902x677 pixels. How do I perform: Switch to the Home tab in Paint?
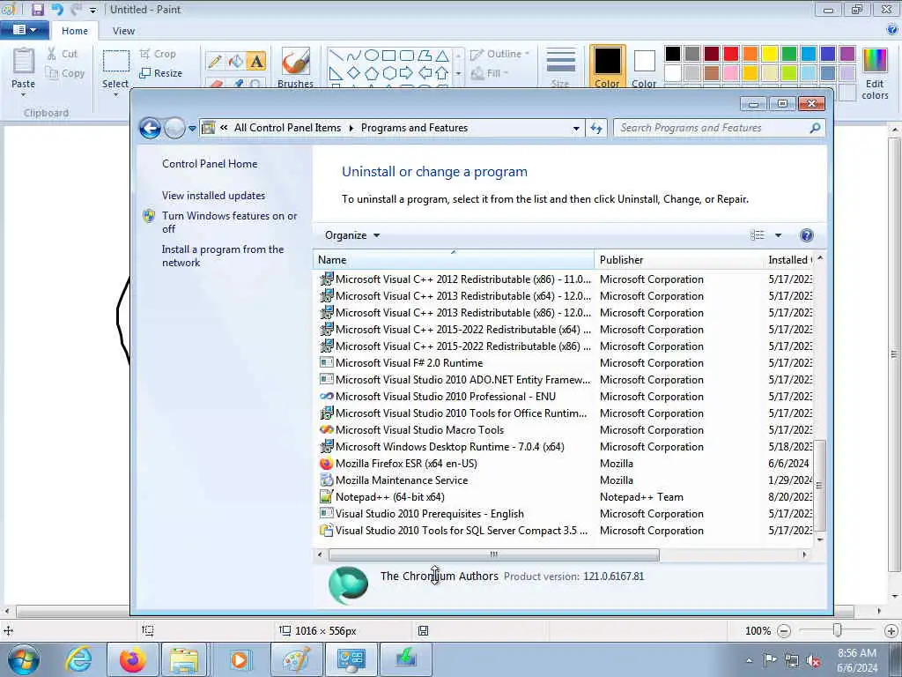point(75,31)
